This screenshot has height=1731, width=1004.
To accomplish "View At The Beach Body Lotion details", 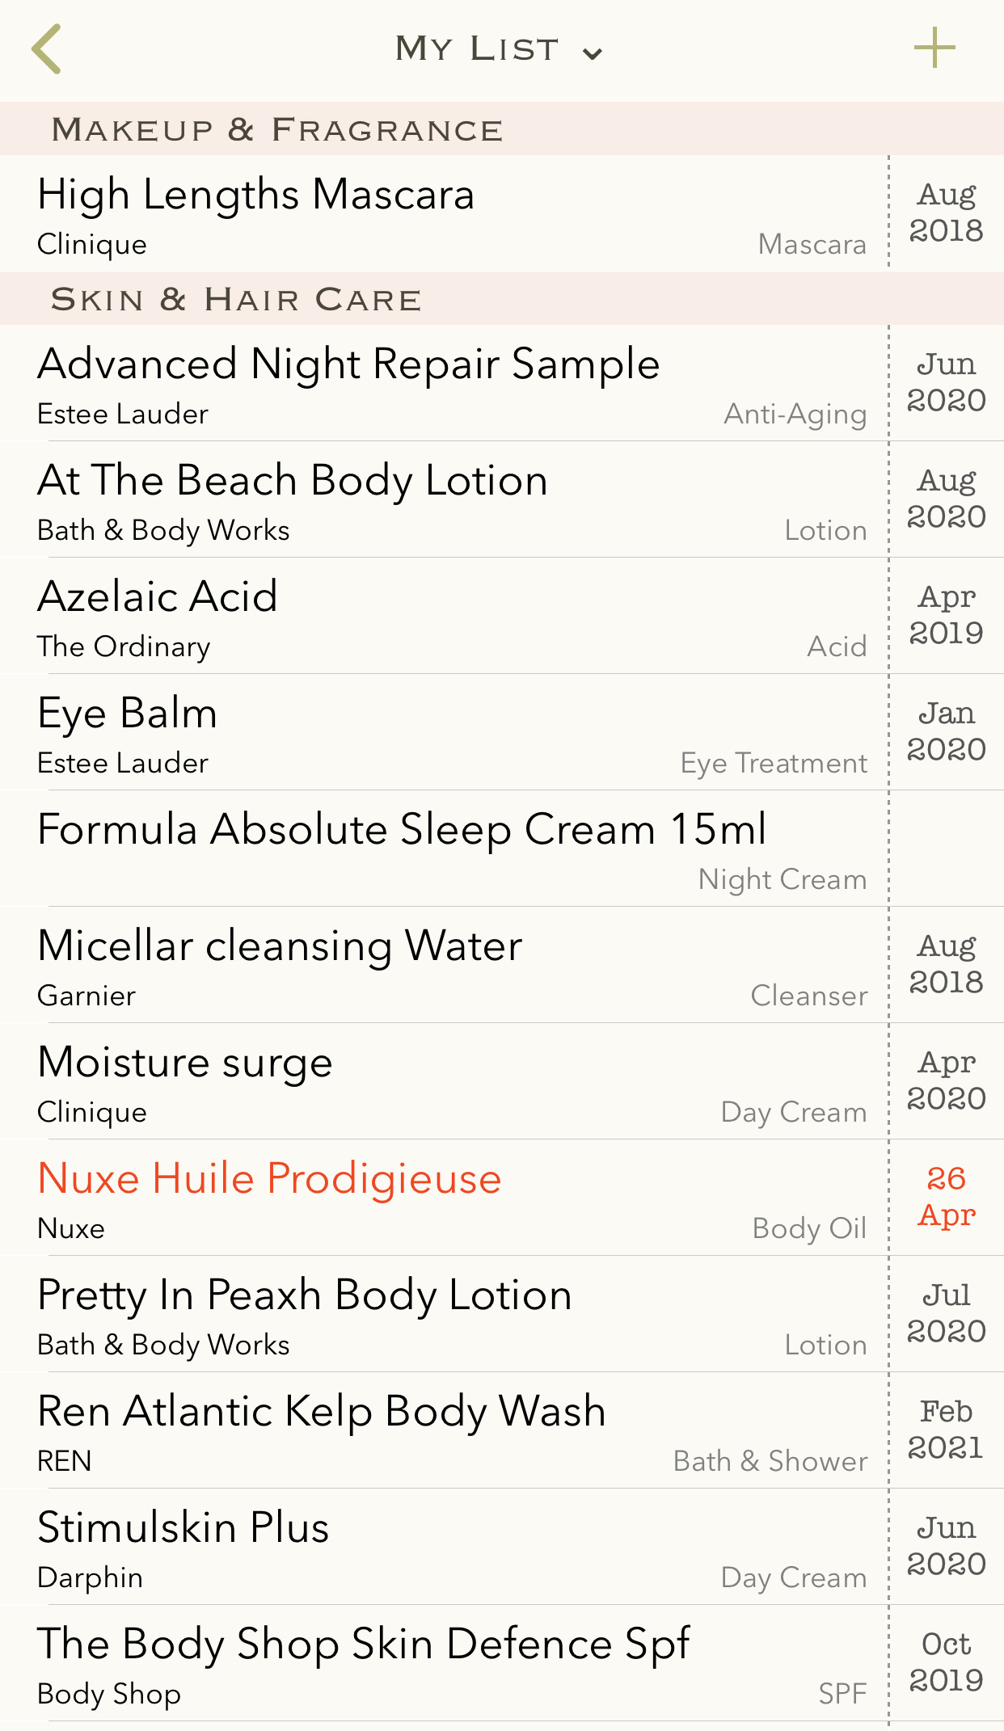I will click(x=293, y=482).
